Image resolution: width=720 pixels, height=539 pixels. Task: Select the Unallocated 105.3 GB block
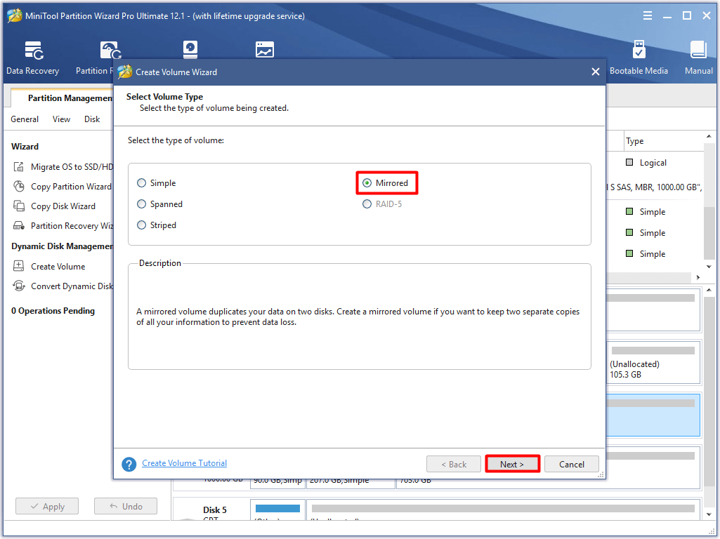pyautogui.click(x=653, y=362)
